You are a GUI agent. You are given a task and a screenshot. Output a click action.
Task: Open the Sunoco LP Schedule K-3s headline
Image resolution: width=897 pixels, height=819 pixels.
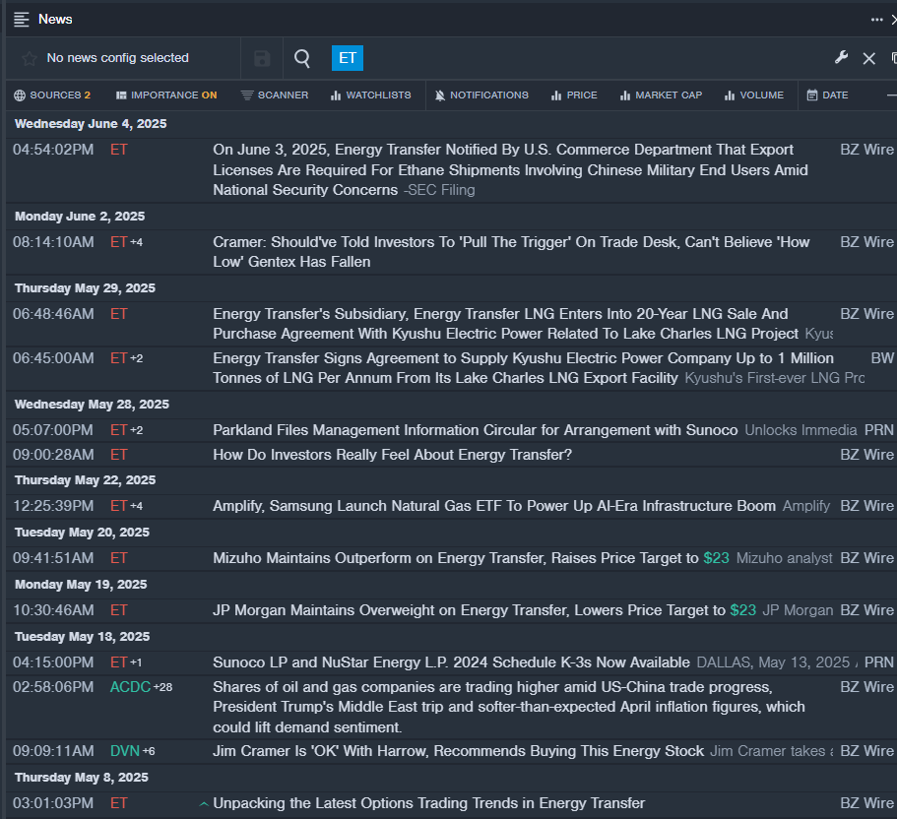click(451, 662)
